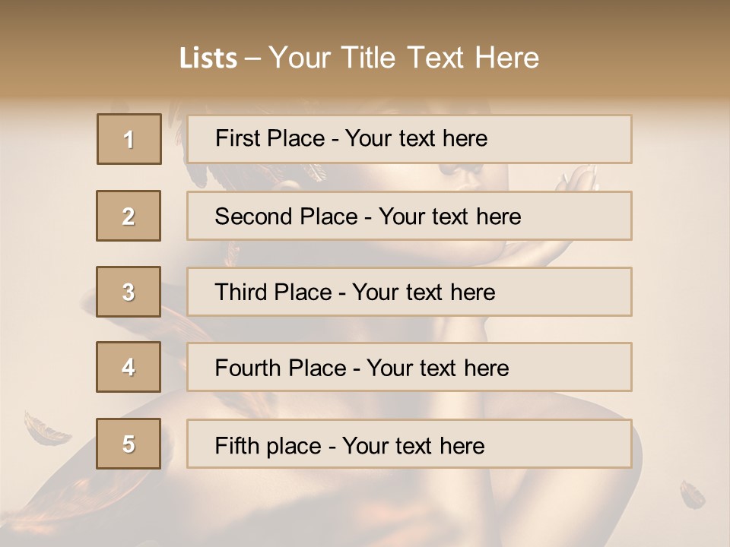The height and width of the screenshot is (547, 730).
Task: Click the feather at bottom left
Action: click(46, 429)
